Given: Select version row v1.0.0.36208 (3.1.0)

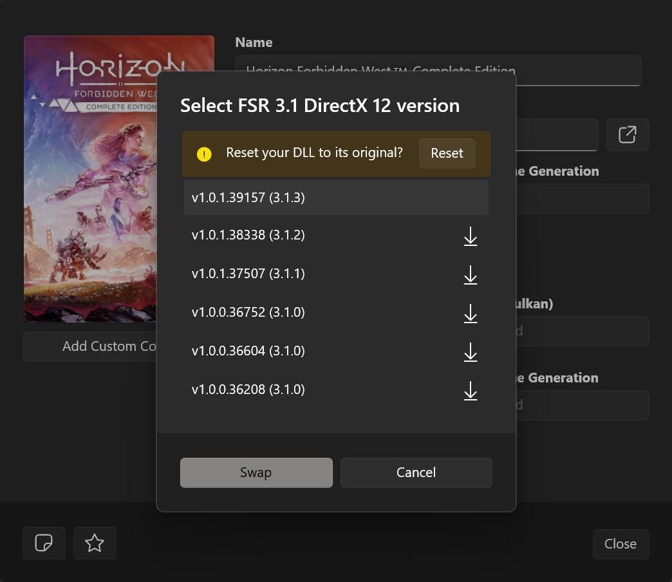Looking at the screenshot, I should 336,390.
